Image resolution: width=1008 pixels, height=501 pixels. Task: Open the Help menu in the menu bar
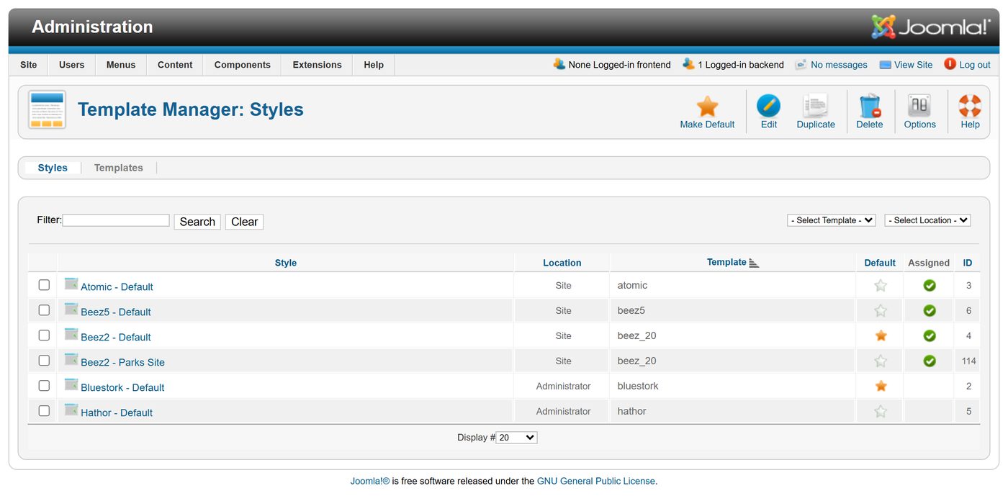374,65
